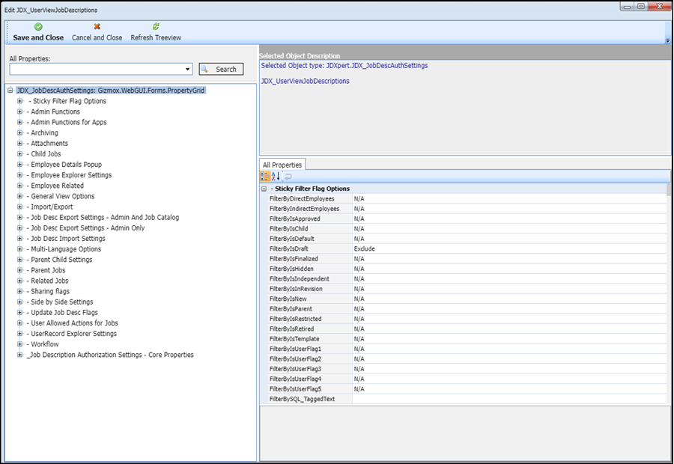Click the FilterByIsChild property name

289,228
